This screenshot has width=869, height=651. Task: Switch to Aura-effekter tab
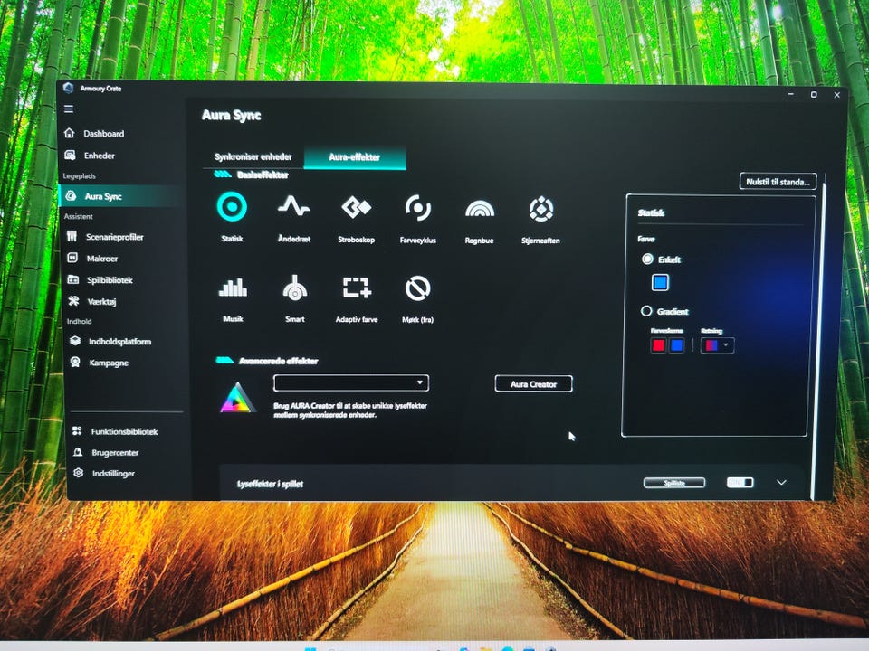355,157
